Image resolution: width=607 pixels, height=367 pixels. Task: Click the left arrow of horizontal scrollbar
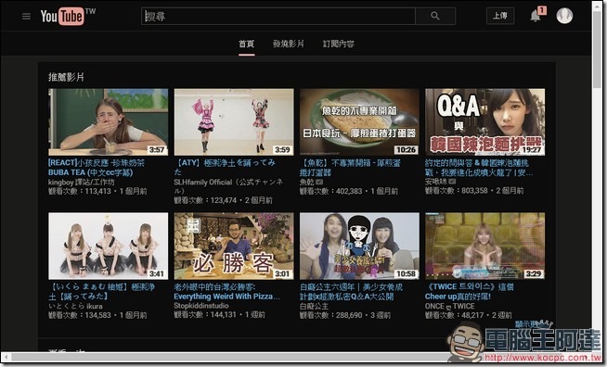6,358
